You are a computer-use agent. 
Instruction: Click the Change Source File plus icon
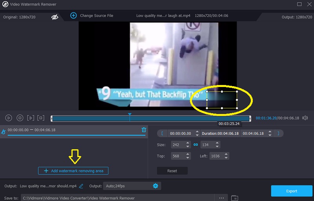pyautogui.click(x=73, y=15)
